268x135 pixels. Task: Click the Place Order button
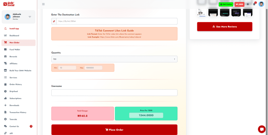pyautogui.click(x=114, y=130)
